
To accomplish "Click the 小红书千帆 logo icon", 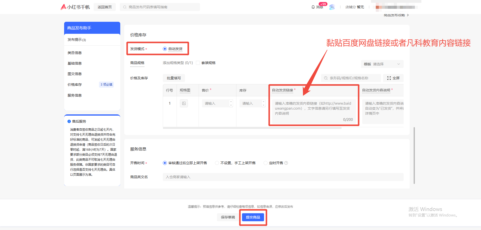I will (63, 7).
